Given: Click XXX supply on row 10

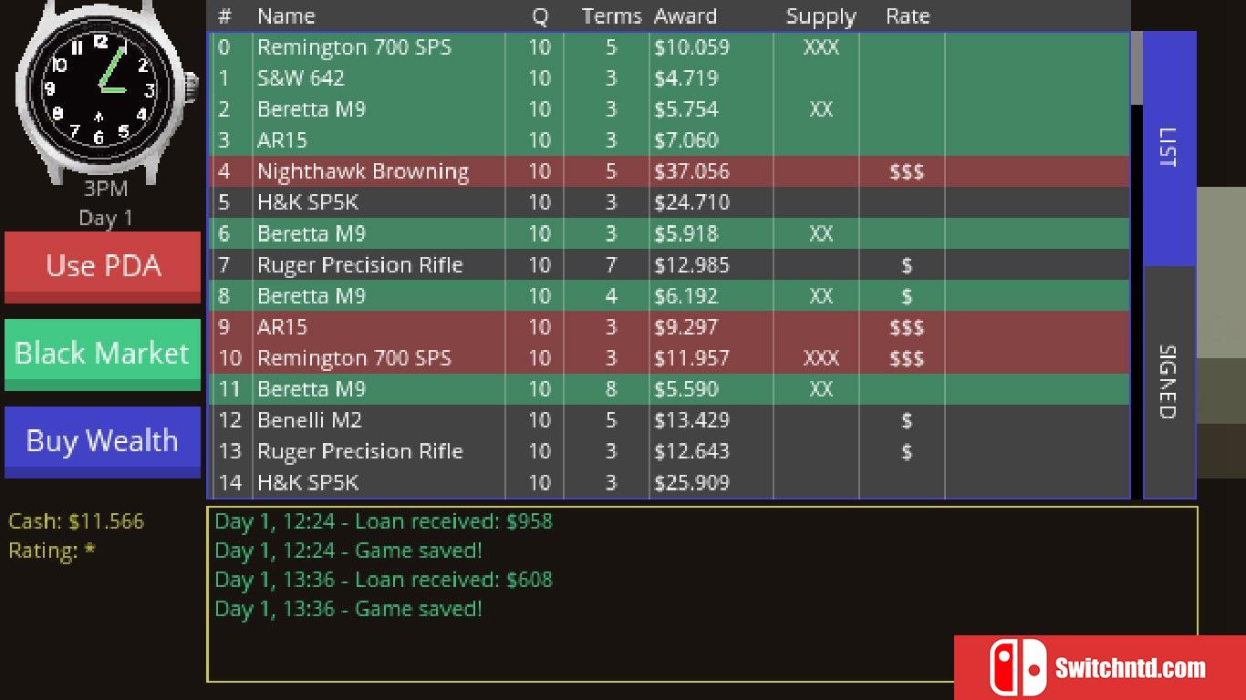Looking at the screenshot, I should tap(821, 357).
